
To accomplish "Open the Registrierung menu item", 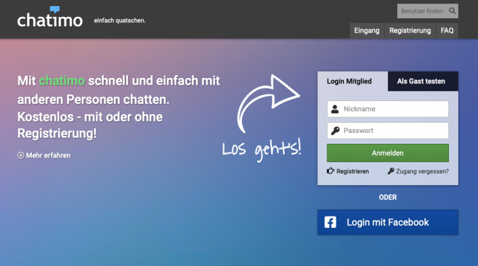I will (410, 31).
